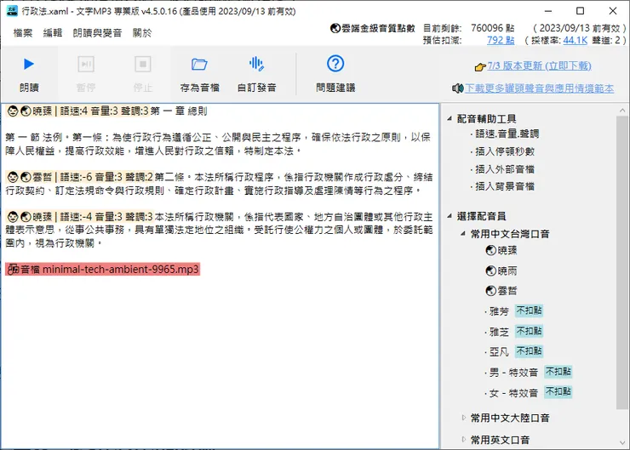The image size is (630, 450).
Task: Click the pointing hand icon beside 7/3 版本更新
Action: (x=480, y=66)
